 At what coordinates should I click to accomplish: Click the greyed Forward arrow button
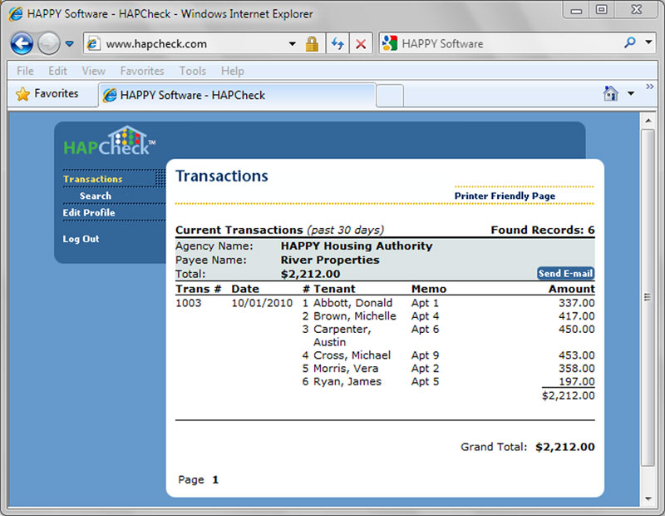(x=49, y=43)
